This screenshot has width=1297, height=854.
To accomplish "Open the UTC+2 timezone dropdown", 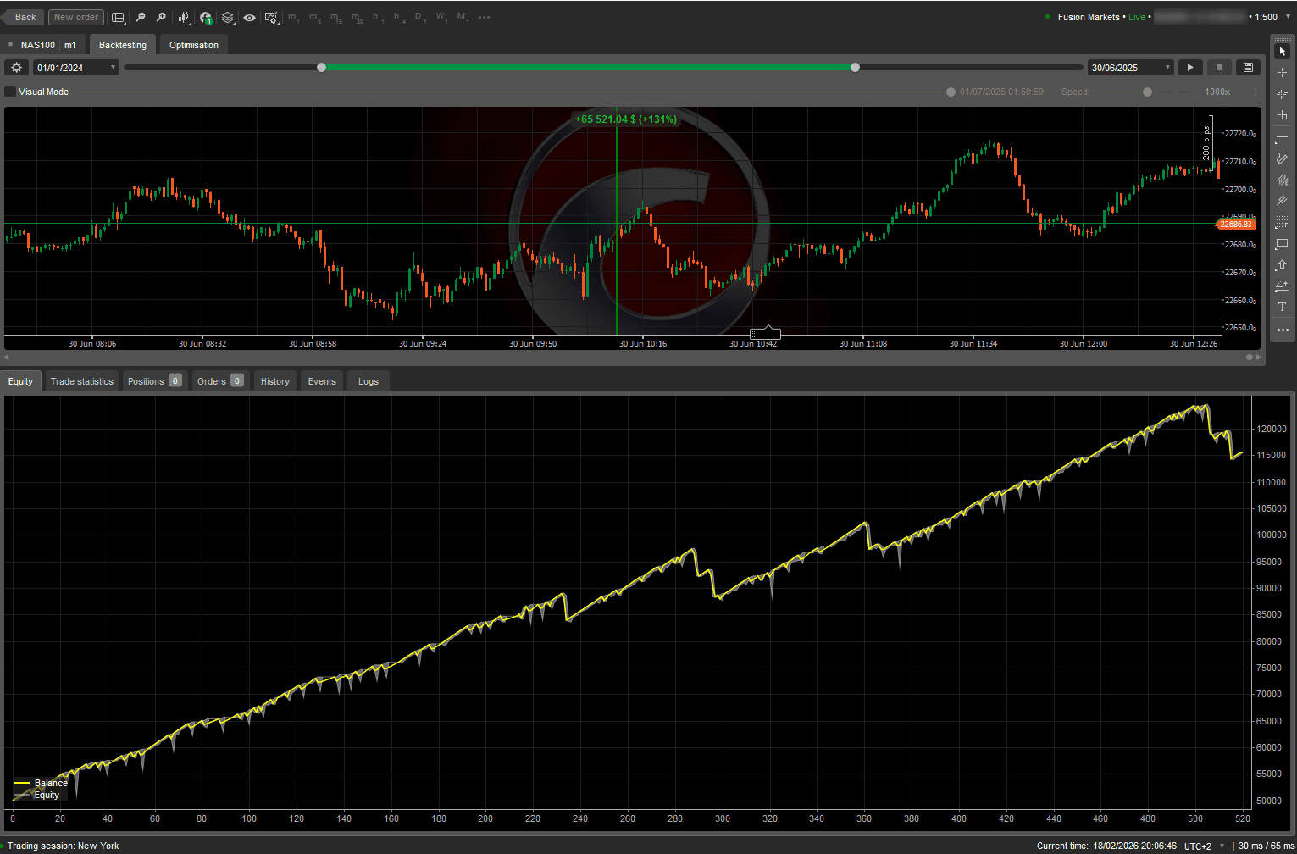I will point(1204,846).
